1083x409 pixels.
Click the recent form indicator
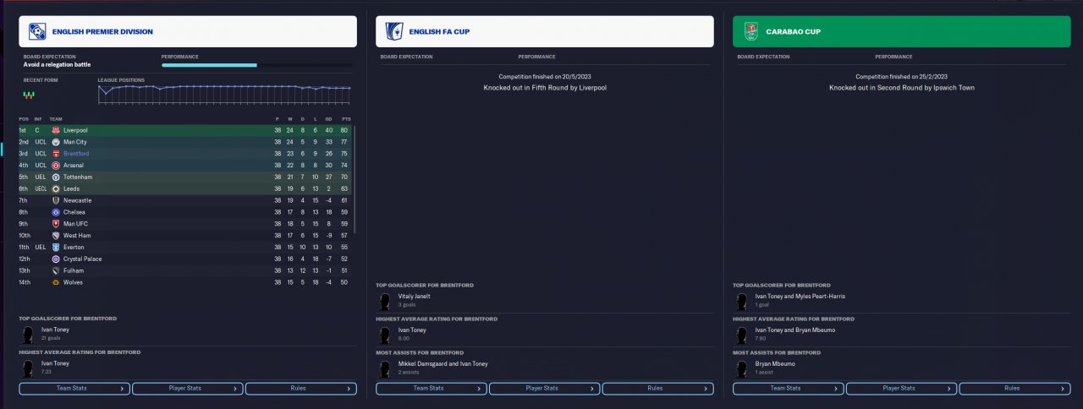pyautogui.click(x=29, y=95)
